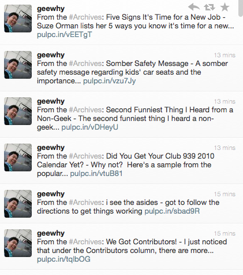
Task: Click #Archives hashtag in We Got Contributors tweet
Action: click(x=85, y=242)
